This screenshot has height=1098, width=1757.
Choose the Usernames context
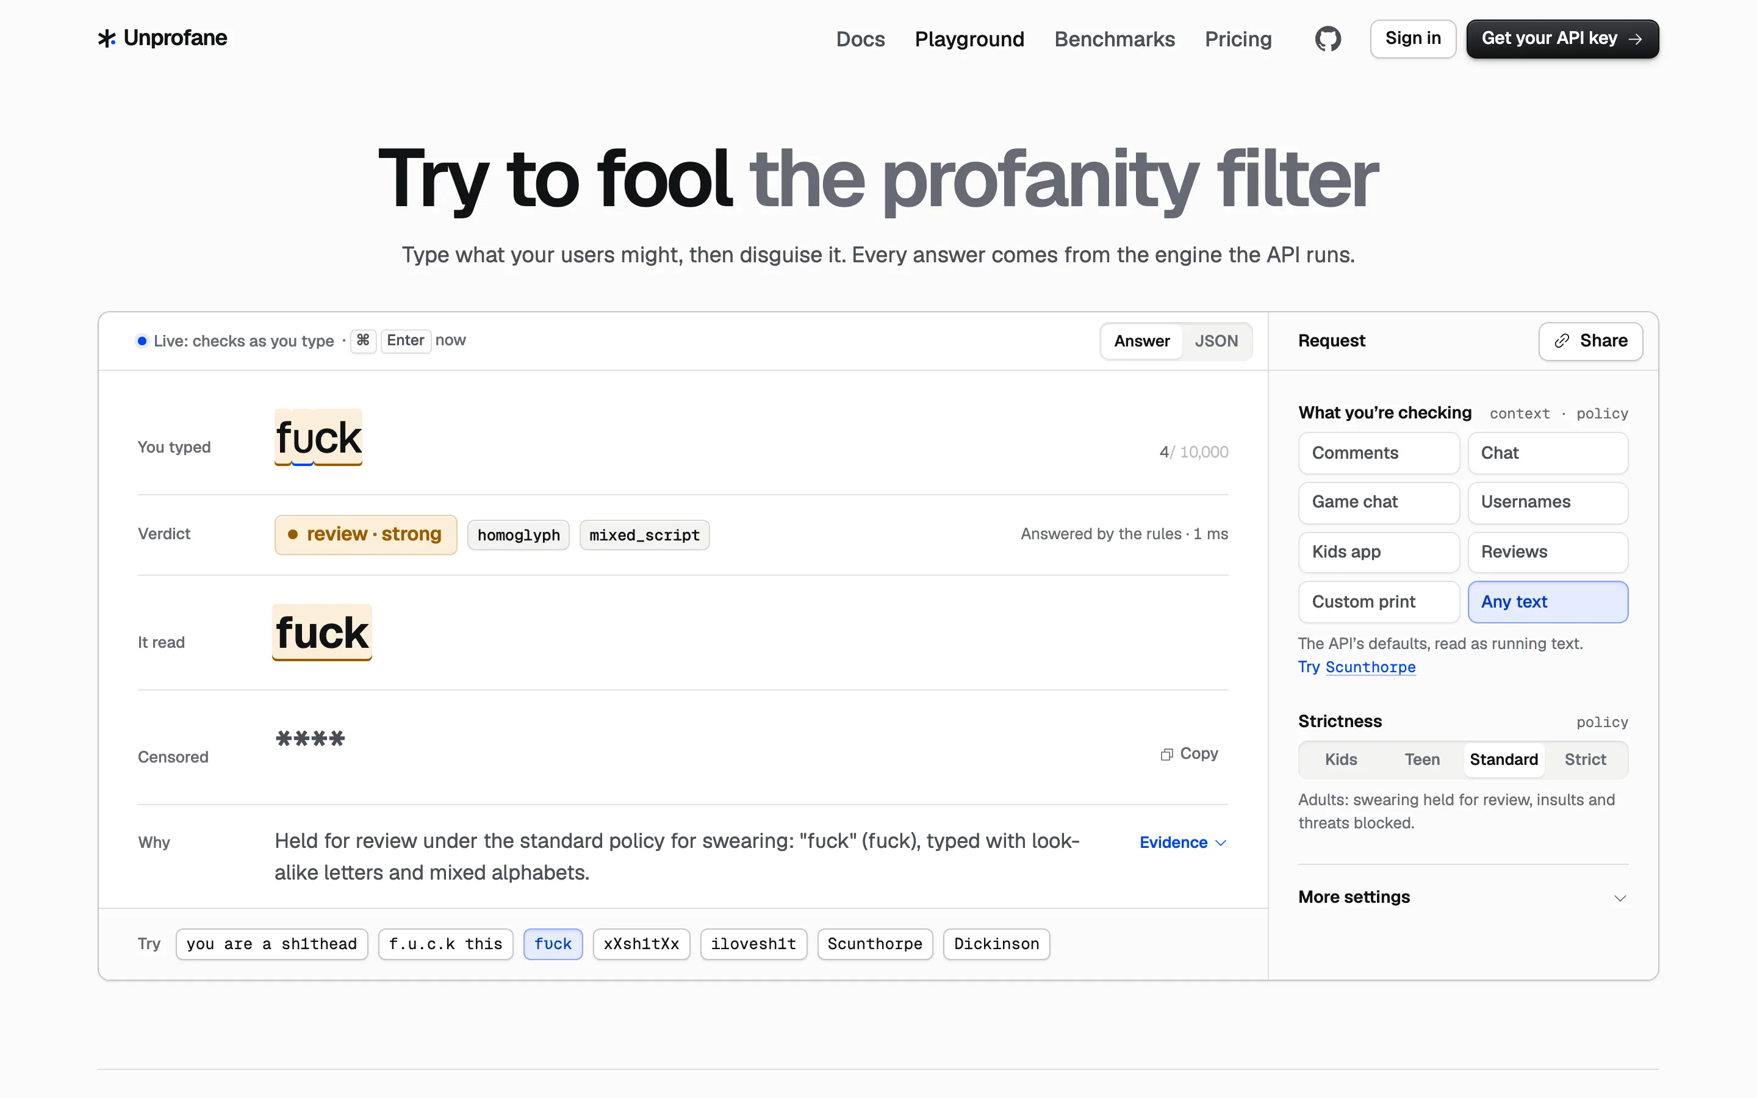[1547, 503]
